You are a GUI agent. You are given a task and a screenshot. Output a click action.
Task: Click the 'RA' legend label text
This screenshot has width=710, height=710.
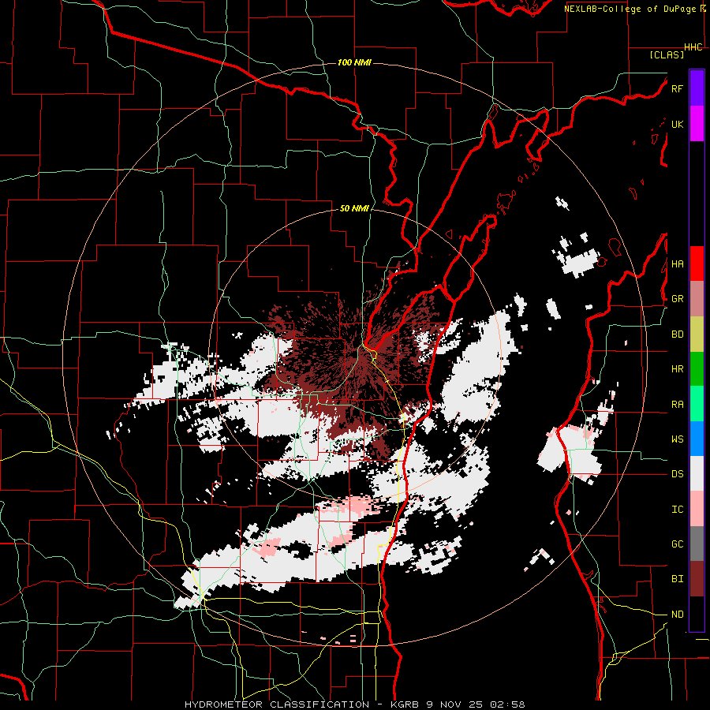(x=677, y=405)
